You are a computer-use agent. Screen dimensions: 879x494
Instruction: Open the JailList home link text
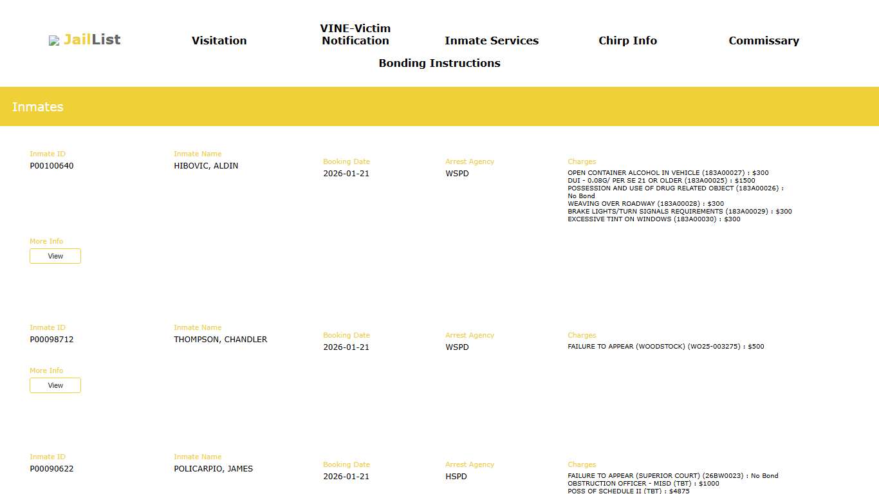[x=92, y=40]
